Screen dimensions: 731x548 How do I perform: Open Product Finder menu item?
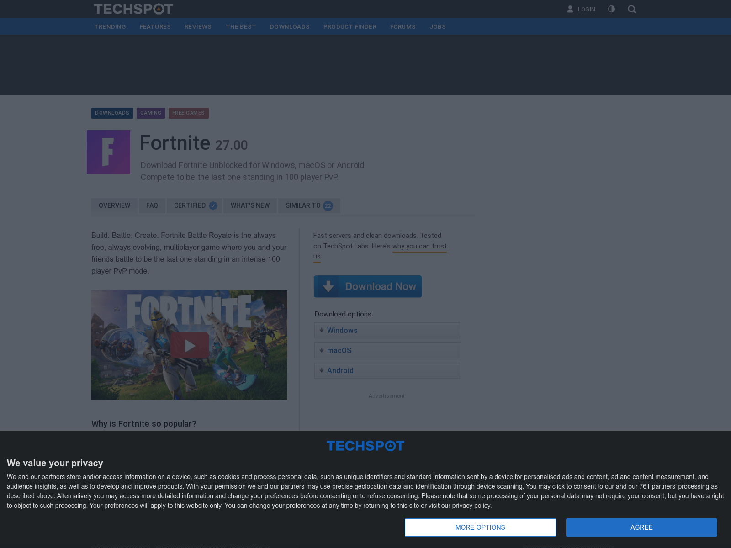pyautogui.click(x=350, y=27)
